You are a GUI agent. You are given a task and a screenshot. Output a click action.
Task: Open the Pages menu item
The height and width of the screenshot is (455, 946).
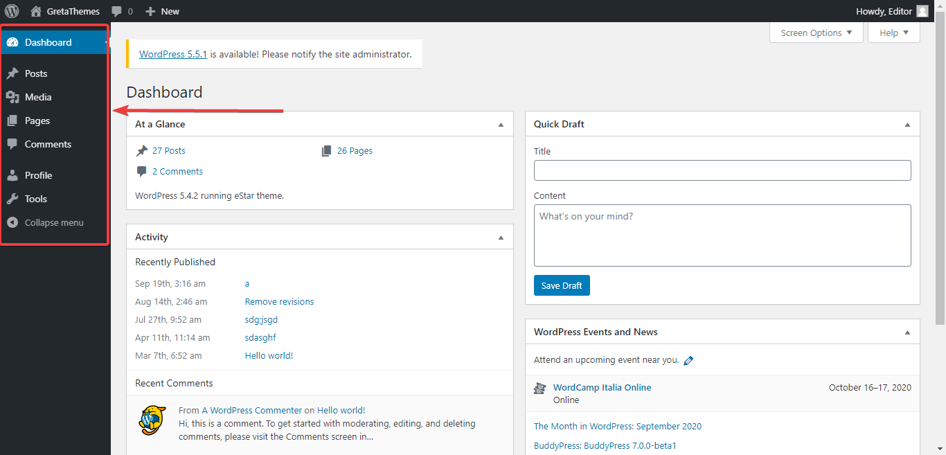coord(37,121)
